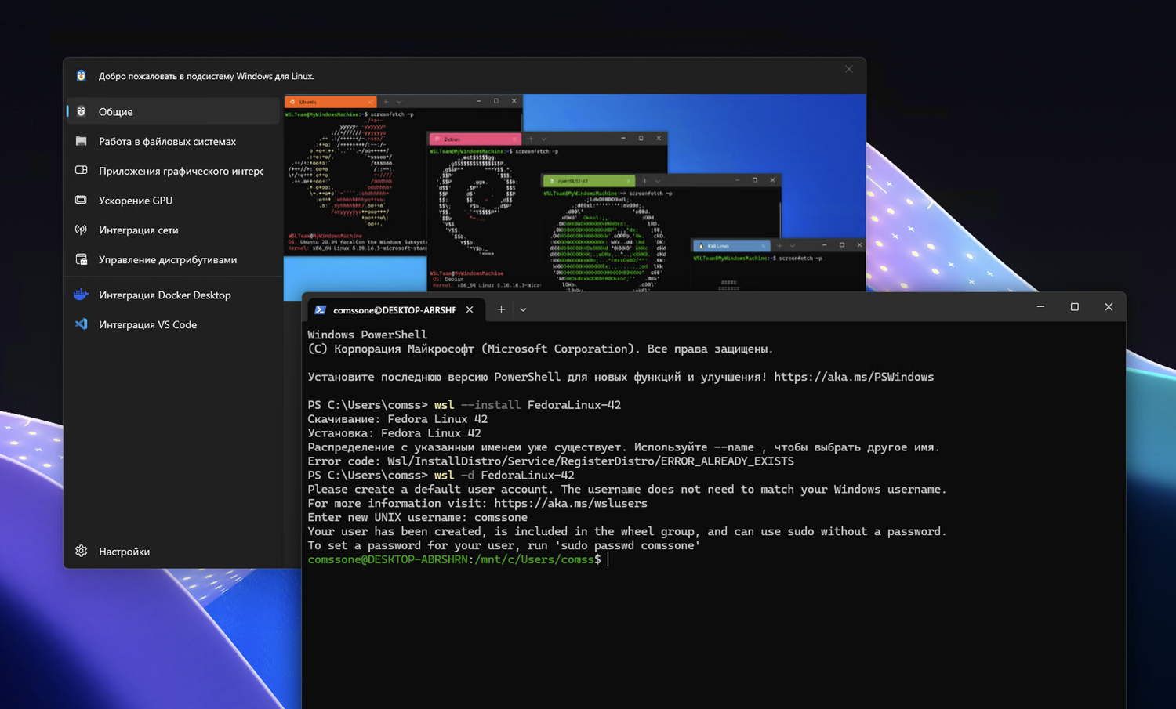This screenshot has width=1176, height=709.
Task: Click the 'sudo passwd comssone' hint line
Action: point(503,545)
